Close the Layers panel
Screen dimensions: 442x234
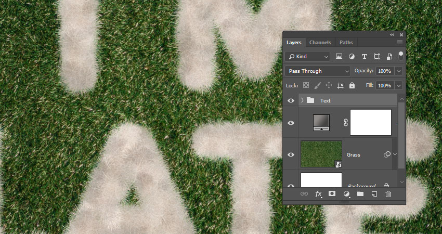coord(401,35)
